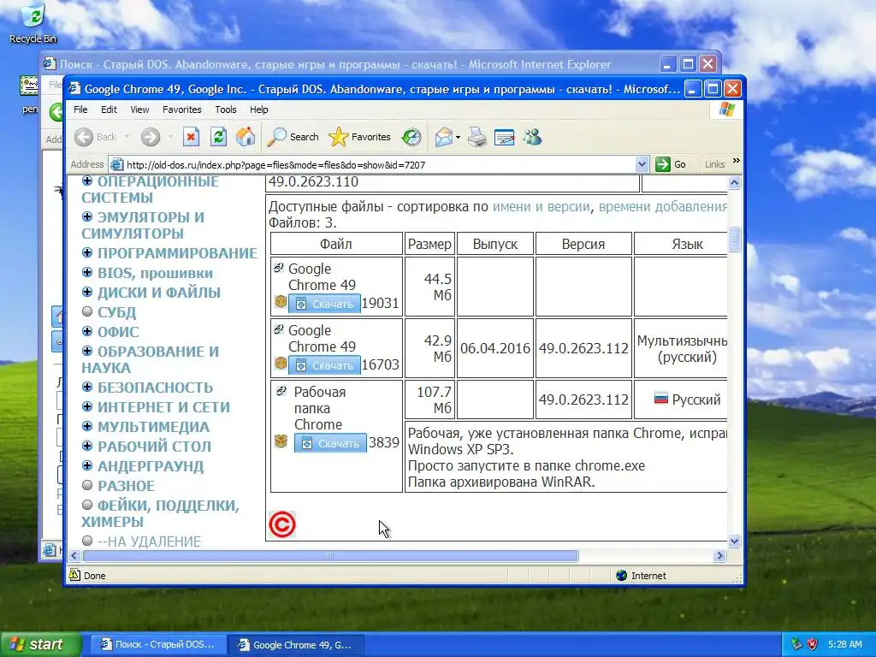This screenshot has width=876, height=657.
Task: Expand the ПРОГРАММИРОВАНИЕ plus icon
Action: tap(87, 252)
